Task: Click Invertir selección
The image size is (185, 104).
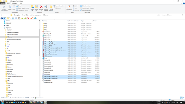Action: [86, 10]
